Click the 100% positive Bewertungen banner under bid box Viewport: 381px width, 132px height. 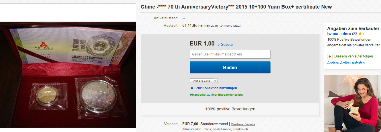coord(230,109)
